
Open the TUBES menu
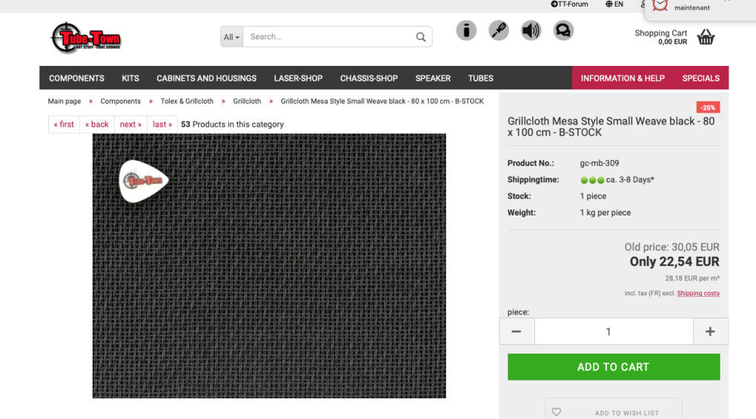click(x=481, y=78)
